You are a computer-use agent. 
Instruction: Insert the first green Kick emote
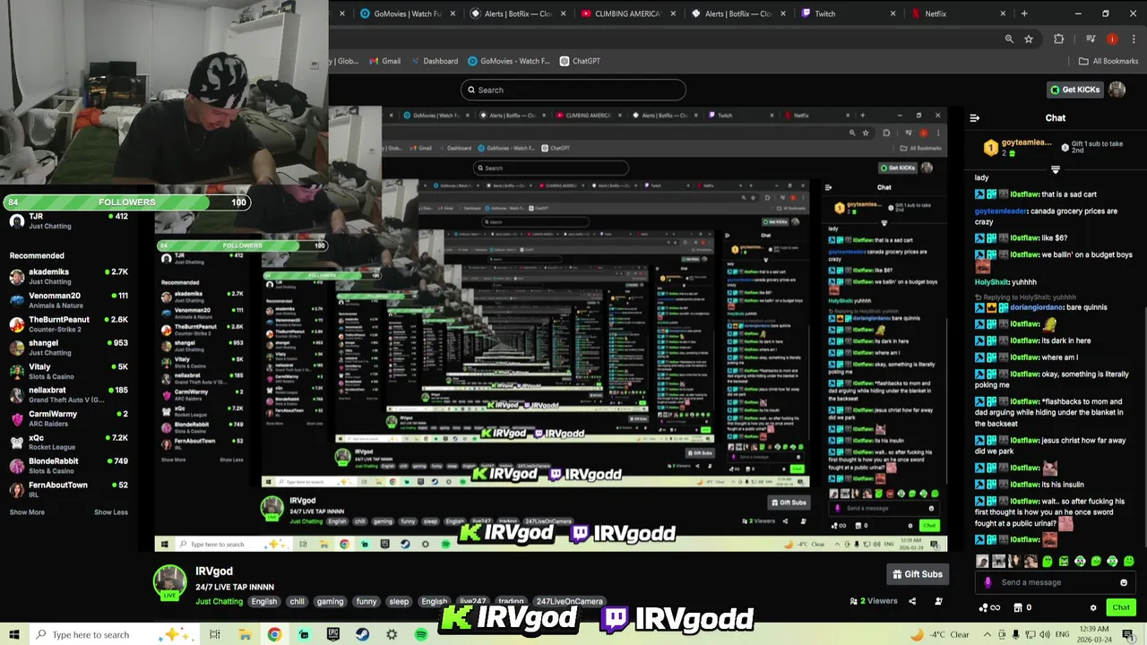1048,562
